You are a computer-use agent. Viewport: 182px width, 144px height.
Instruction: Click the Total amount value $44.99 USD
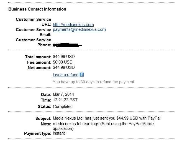point(64,57)
